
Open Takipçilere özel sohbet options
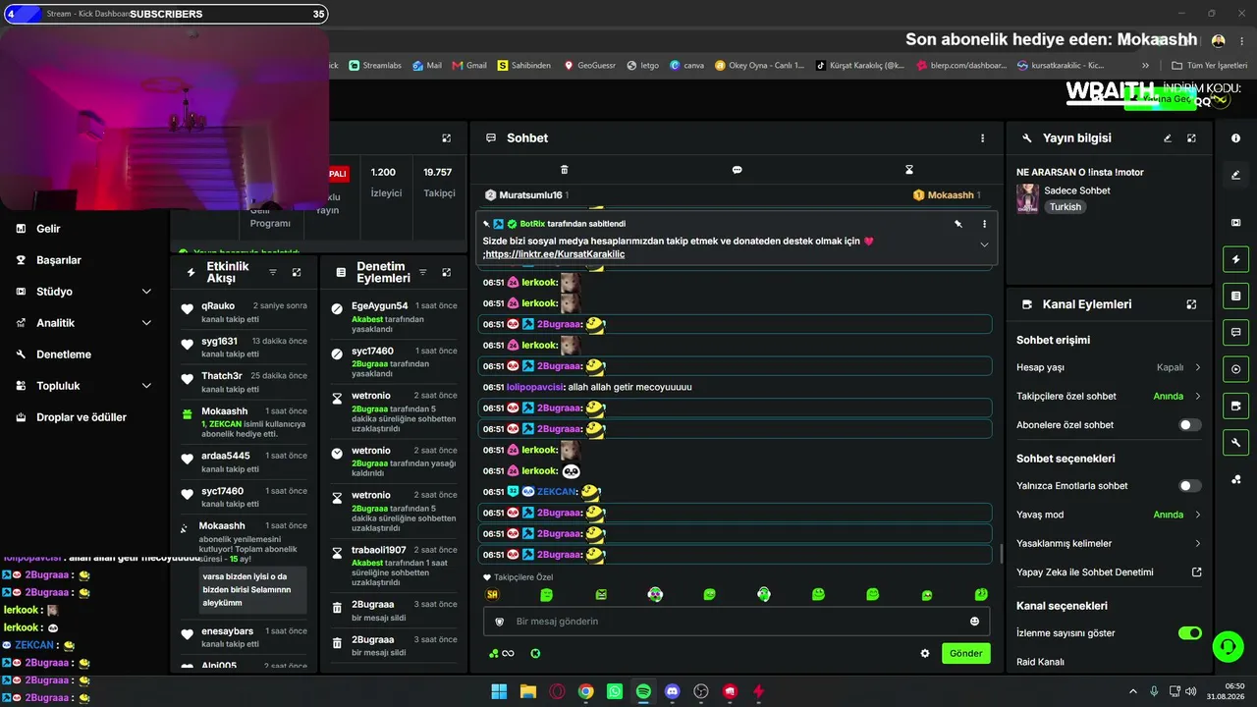[x=1197, y=397]
